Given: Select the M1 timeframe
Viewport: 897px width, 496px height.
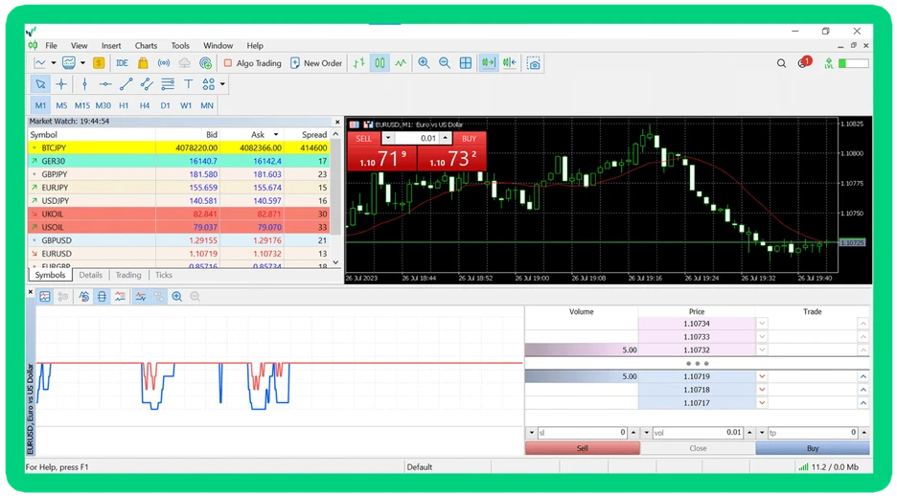Looking at the screenshot, I should [x=40, y=105].
